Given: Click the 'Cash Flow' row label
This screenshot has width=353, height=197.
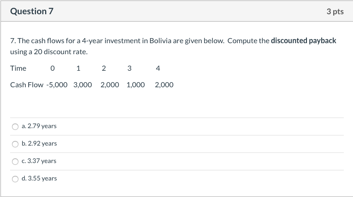Looking at the screenshot, I should 27,85.
